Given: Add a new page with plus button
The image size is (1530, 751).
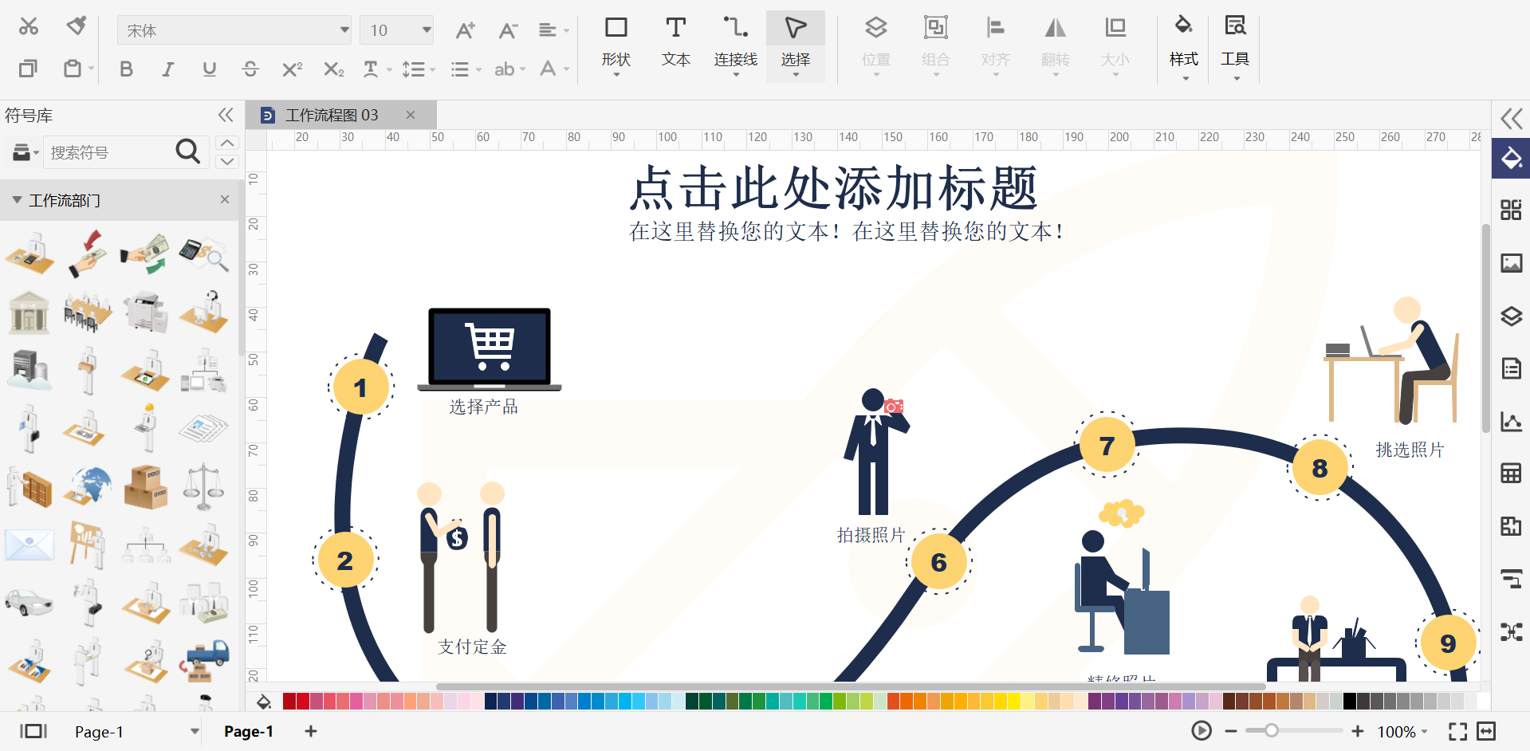Looking at the screenshot, I should (311, 730).
